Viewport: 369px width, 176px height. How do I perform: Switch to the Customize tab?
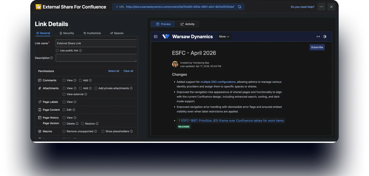click(92, 33)
